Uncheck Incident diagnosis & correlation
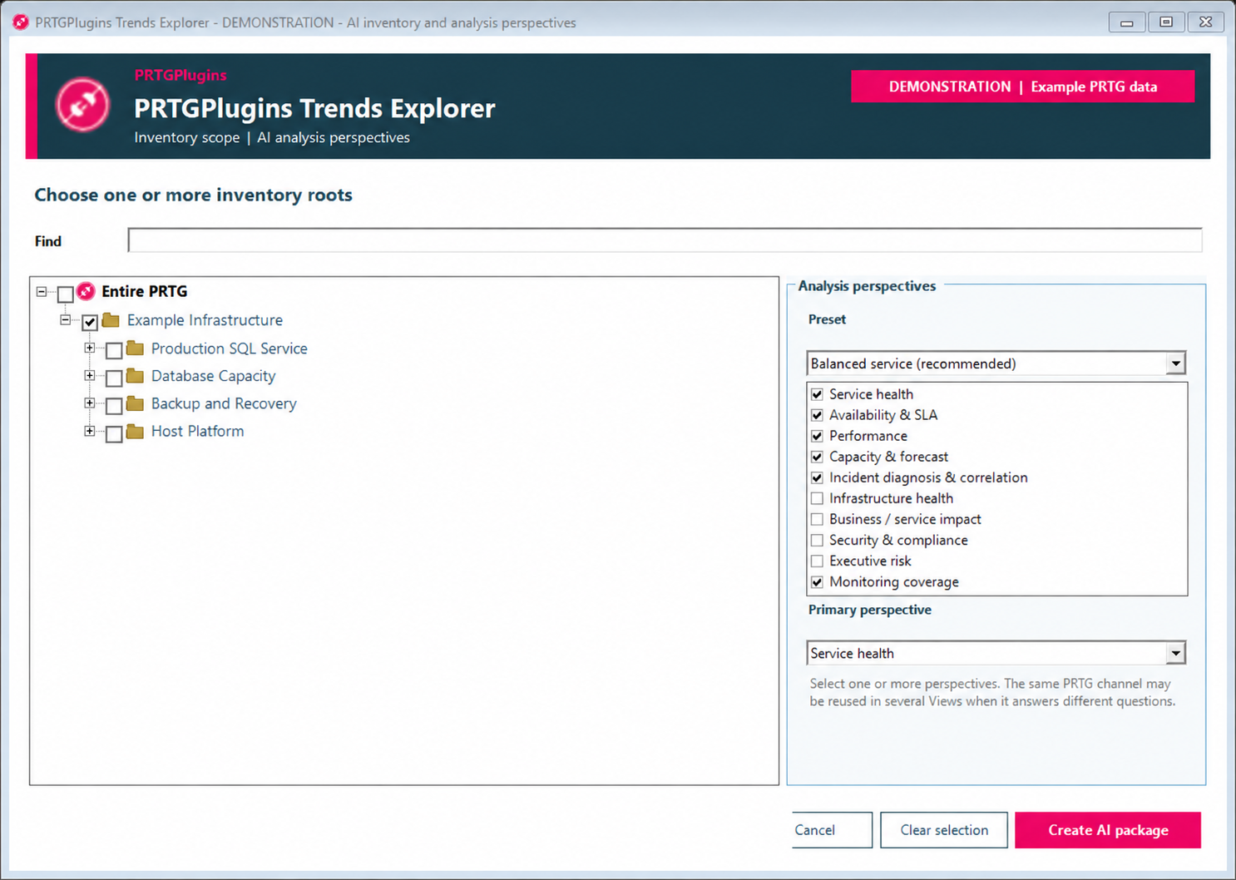 (x=817, y=477)
